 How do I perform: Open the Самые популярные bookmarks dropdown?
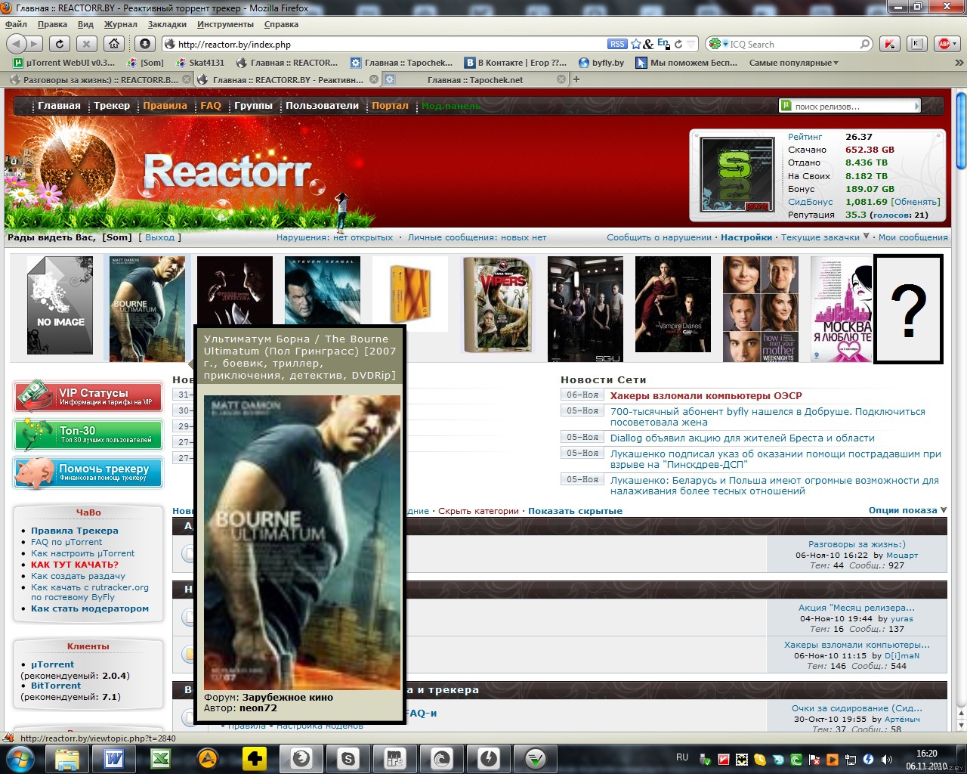click(793, 63)
